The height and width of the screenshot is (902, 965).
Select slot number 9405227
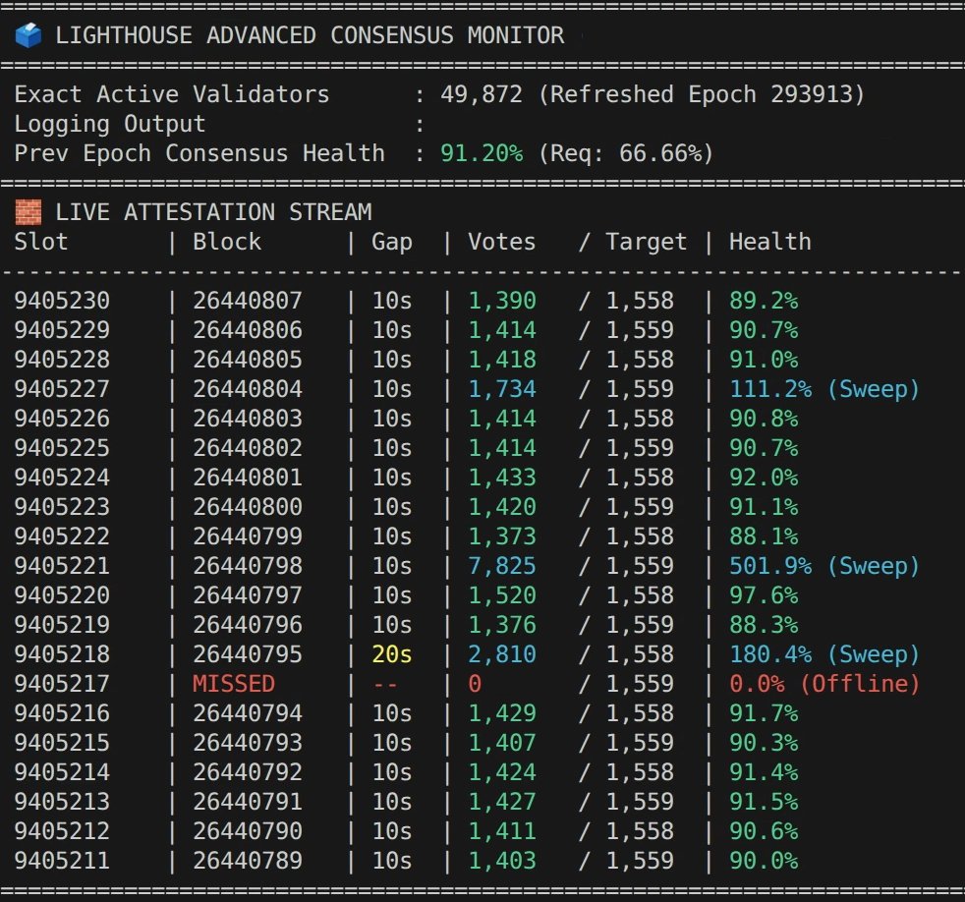point(62,389)
